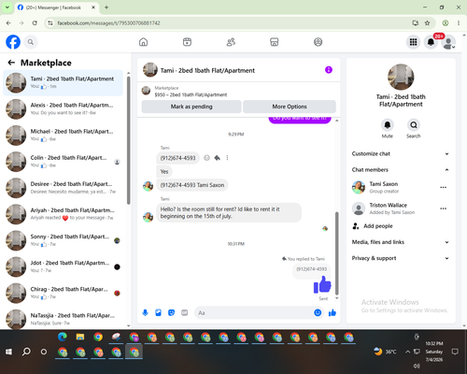Open the Reels video icon
467x374 pixels.
(187, 42)
